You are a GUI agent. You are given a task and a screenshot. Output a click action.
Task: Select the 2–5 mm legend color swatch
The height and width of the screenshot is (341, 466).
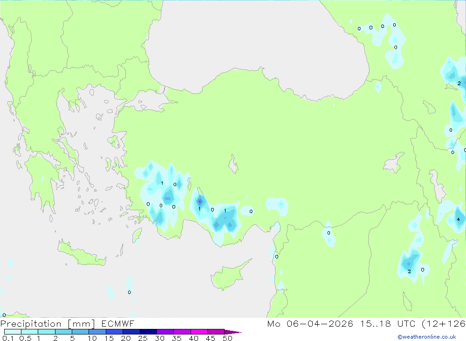coord(63,332)
